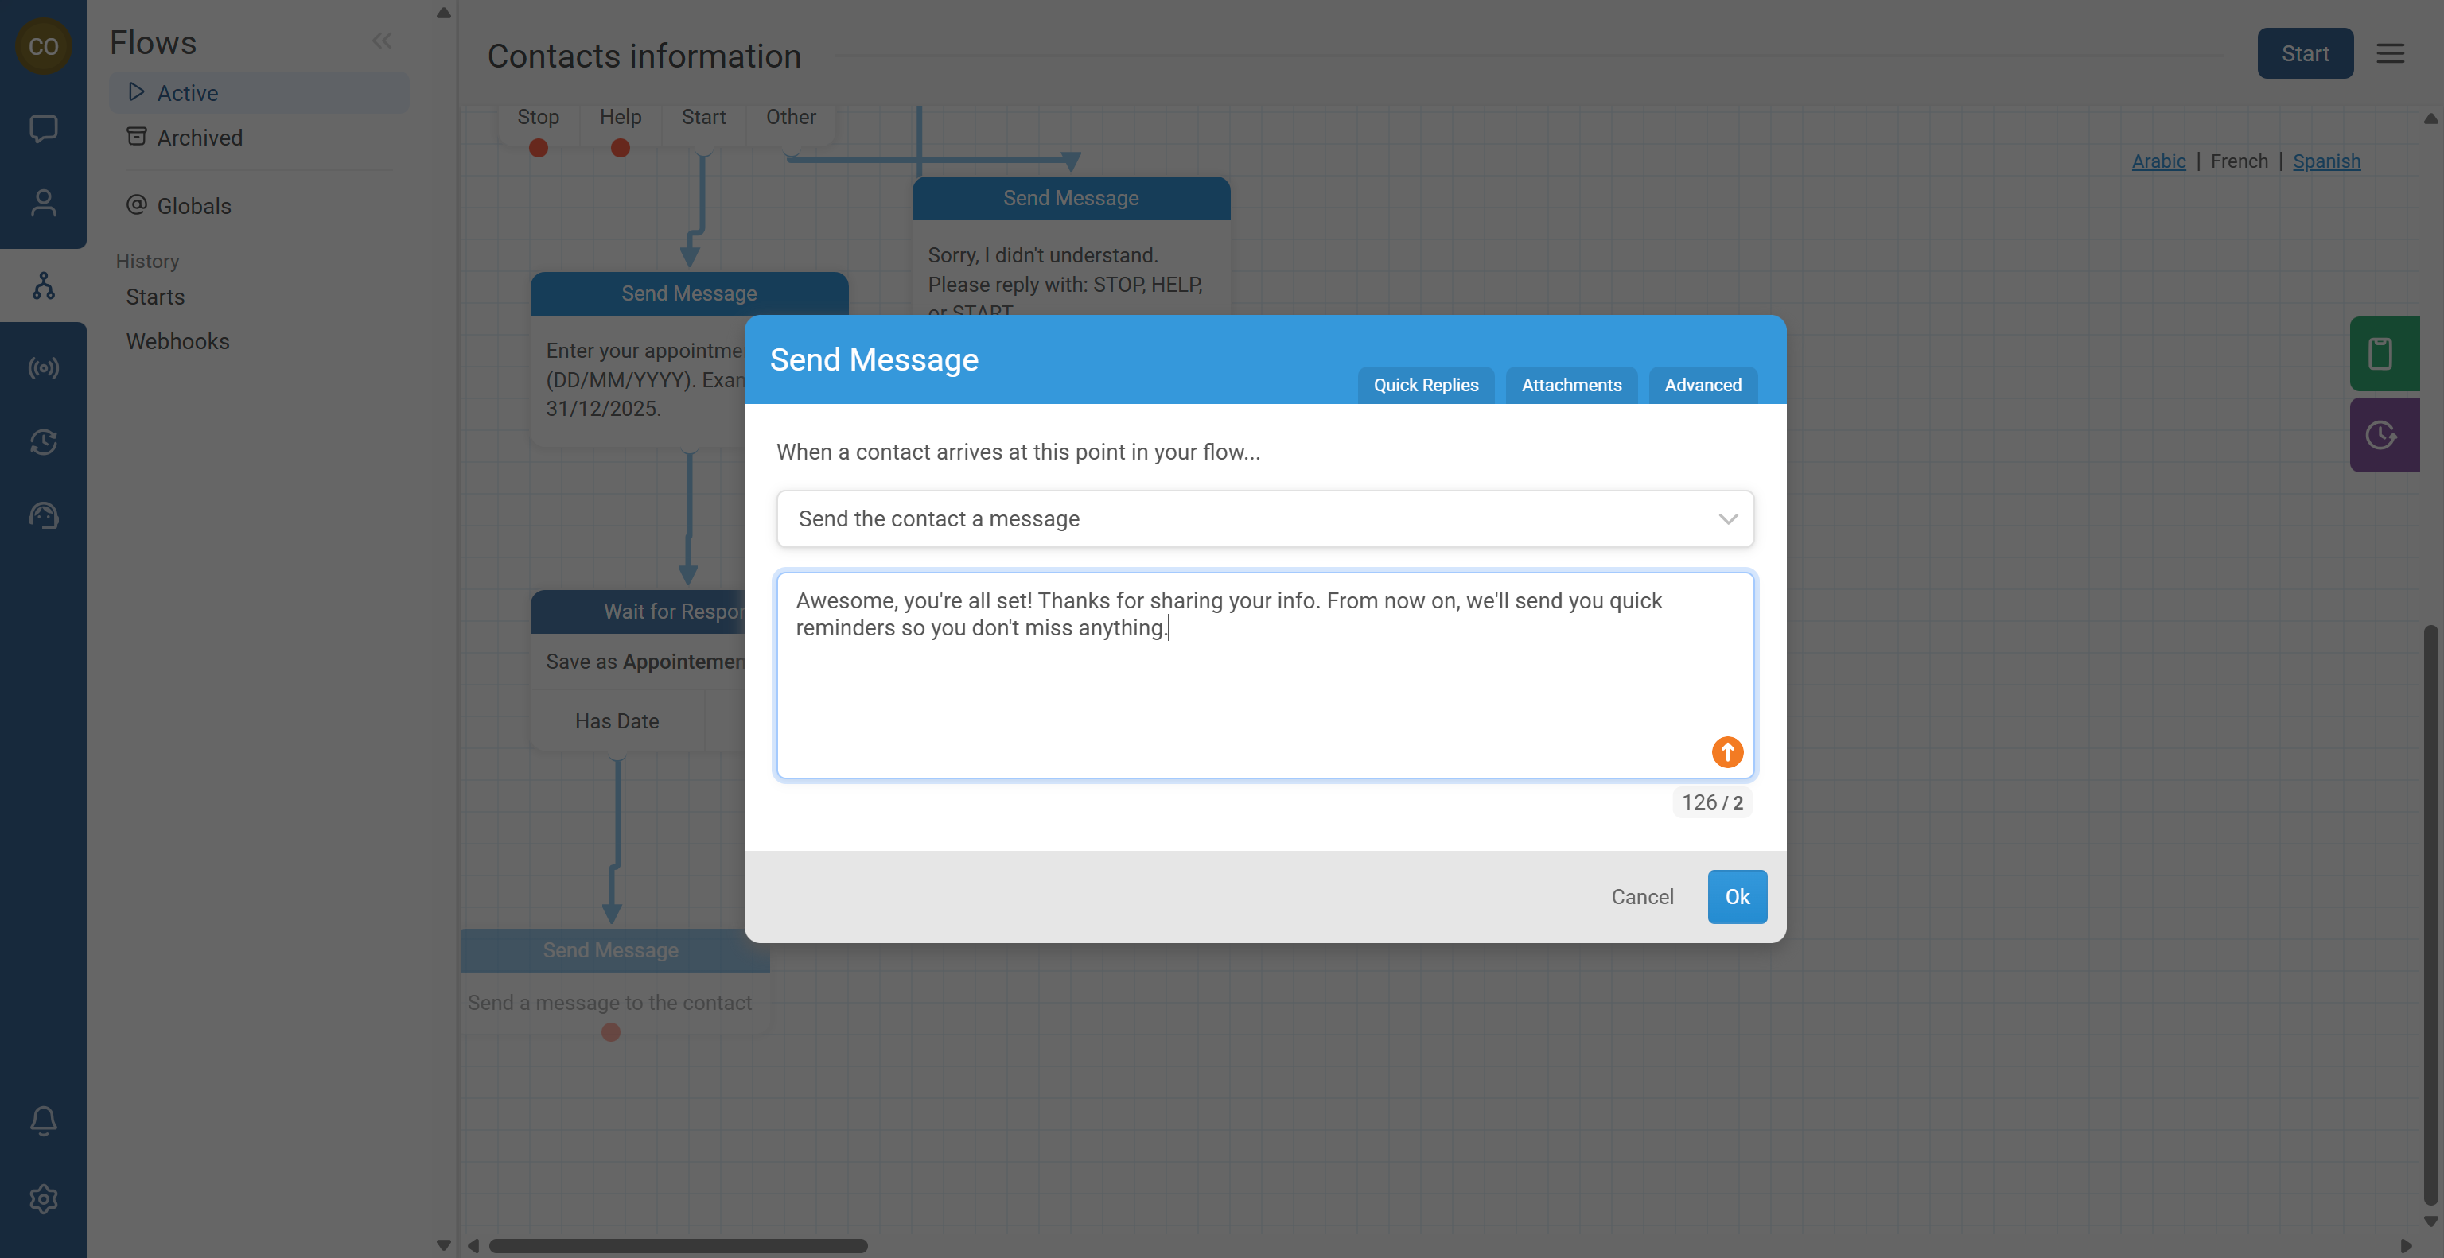2444x1258 pixels.
Task: Switch to the Quick Replies tab
Action: click(x=1425, y=385)
